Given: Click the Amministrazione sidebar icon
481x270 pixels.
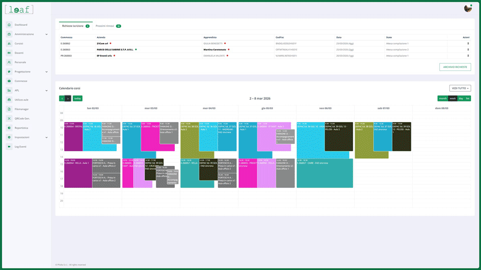Looking at the screenshot, I should [x=9, y=34].
